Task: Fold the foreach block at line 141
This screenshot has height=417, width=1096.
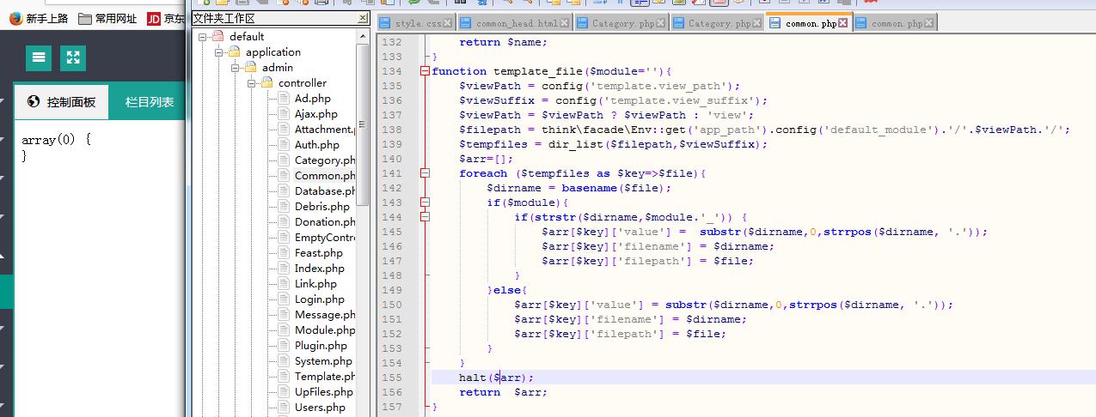Action: 425,173
